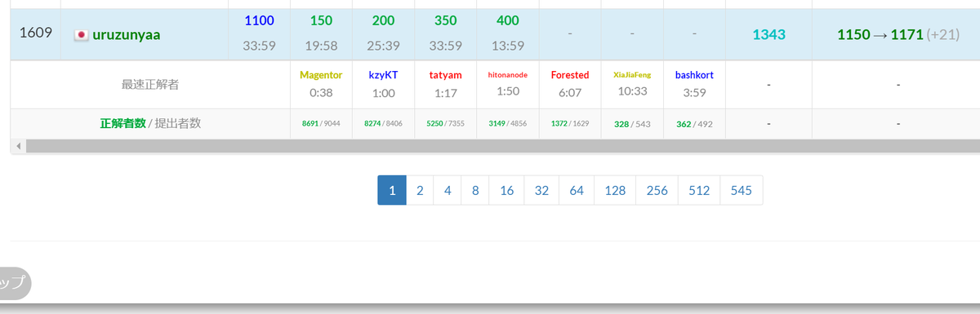Click the rank cell 1609
This screenshot has height=314, width=980.
click(x=35, y=33)
